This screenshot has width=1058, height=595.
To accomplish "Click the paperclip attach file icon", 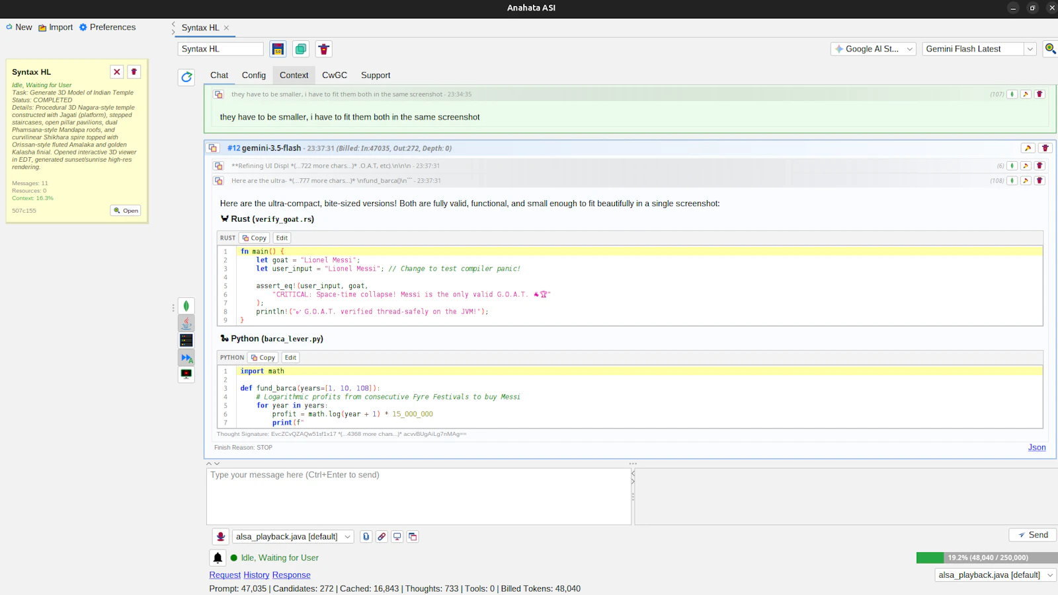I will (x=366, y=537).
